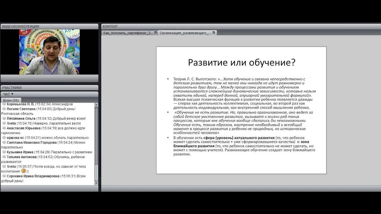Click the smiley emoji in Sveta's message
This screenshot has width=381, height=214.
pyautogui.click(x=24, y=171)
